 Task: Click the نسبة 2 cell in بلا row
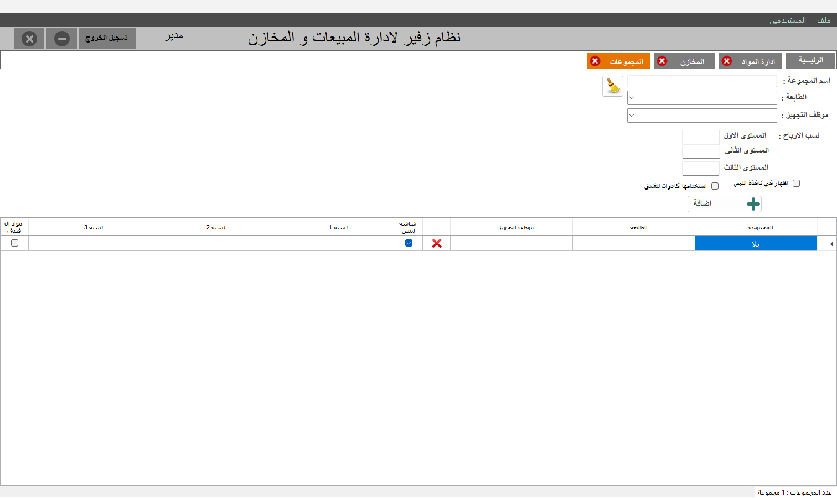coord(212,244)
